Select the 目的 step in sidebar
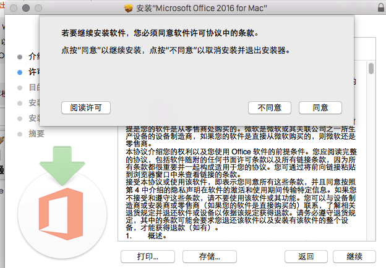 (35, 87)
